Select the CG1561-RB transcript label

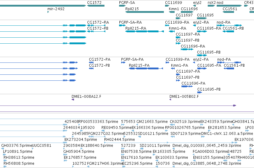[233, 28]
